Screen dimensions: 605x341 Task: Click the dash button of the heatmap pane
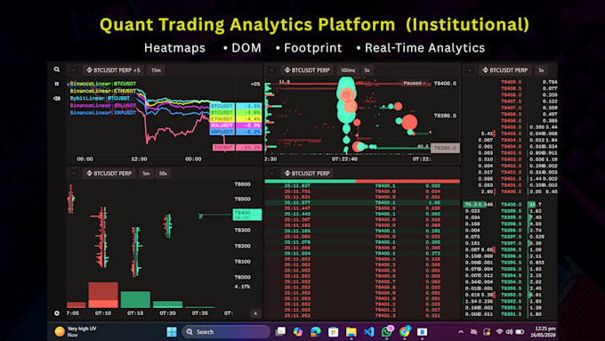coord(271,70)
